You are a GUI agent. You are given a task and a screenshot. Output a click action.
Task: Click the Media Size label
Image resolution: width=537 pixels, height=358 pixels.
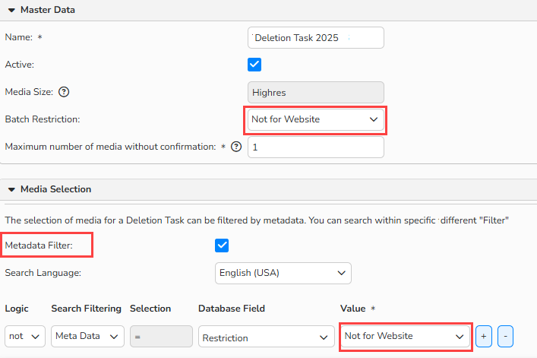click(29, 92)
